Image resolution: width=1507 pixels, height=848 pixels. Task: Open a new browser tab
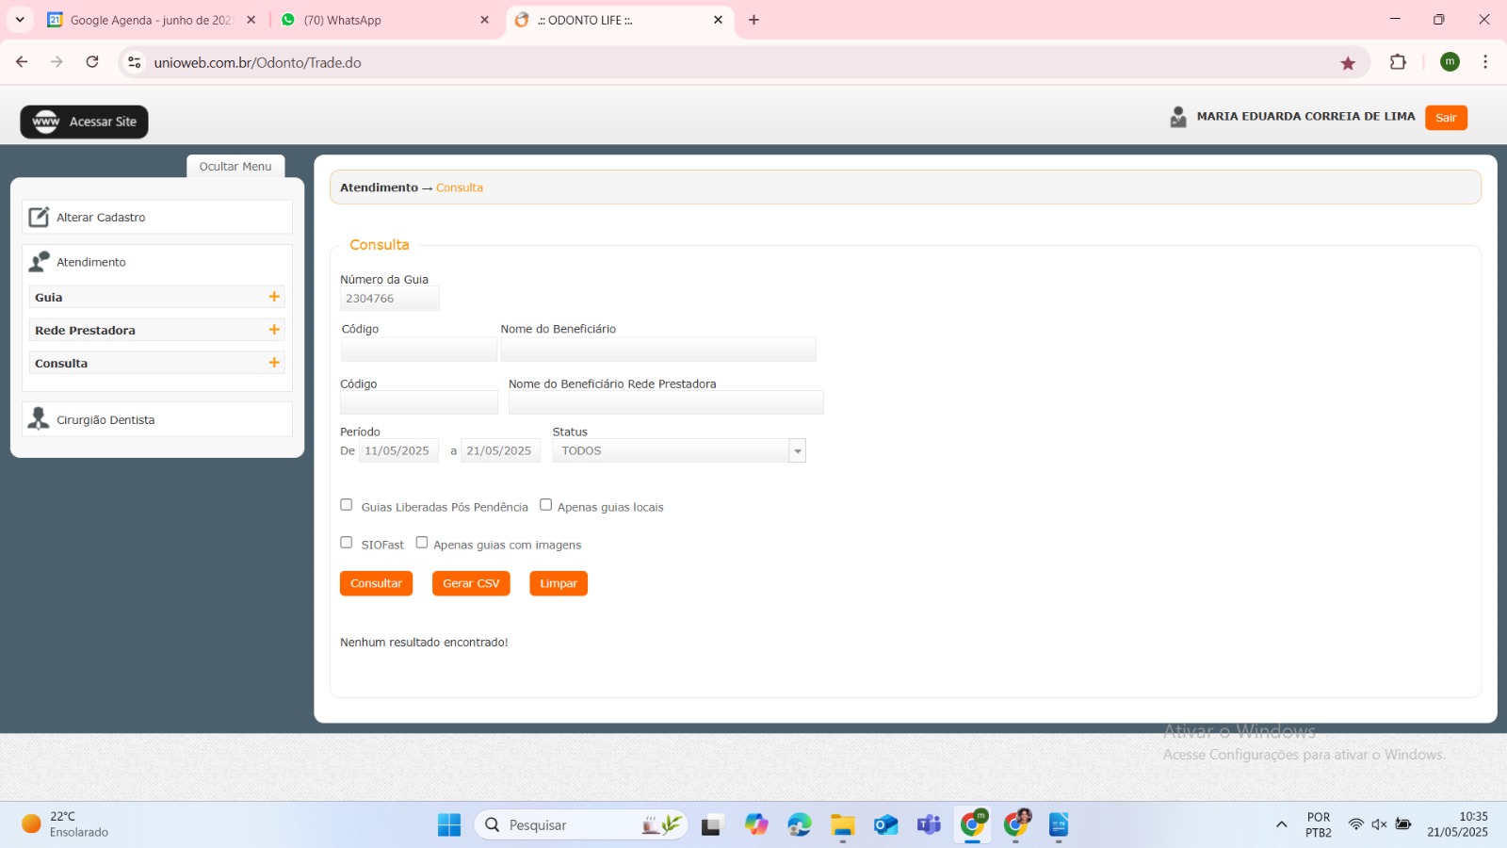point(753,20)
